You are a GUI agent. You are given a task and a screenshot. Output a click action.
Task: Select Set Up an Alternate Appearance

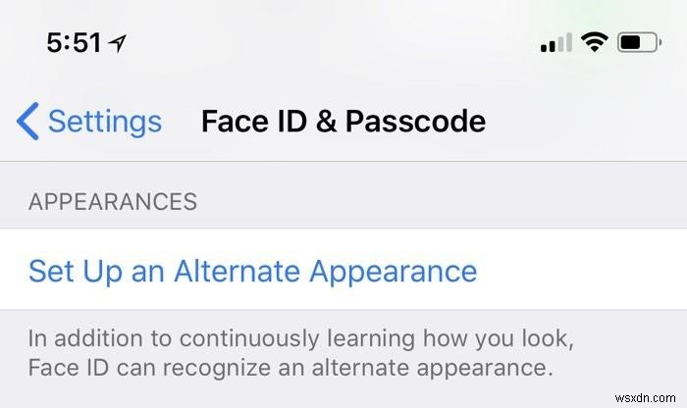[343, 270]
